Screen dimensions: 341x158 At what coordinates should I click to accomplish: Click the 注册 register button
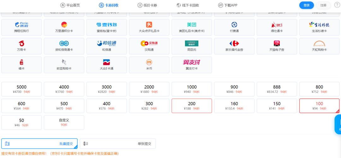pos(323,5)
